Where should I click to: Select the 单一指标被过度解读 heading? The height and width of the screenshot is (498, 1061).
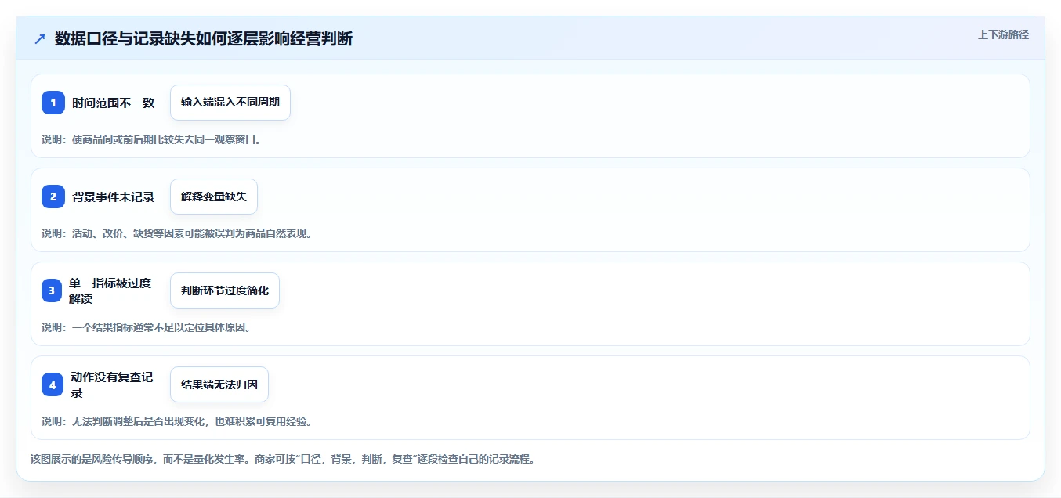coord(110,290)
